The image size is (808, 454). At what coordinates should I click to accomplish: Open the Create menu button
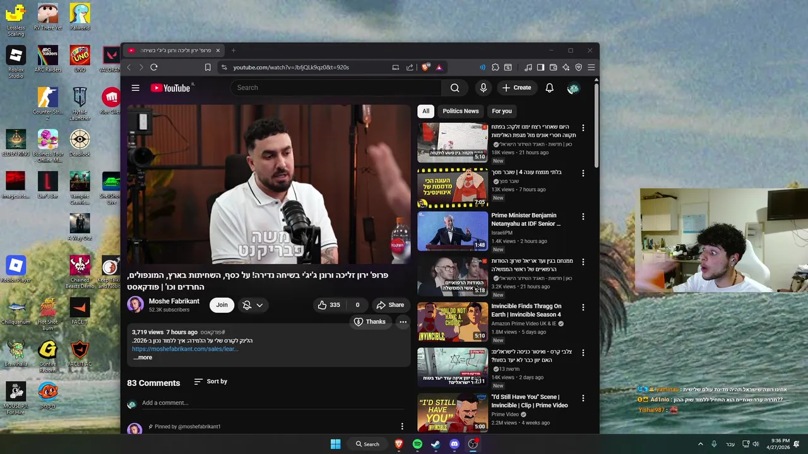pyautogui.click(x=516, y=88)
